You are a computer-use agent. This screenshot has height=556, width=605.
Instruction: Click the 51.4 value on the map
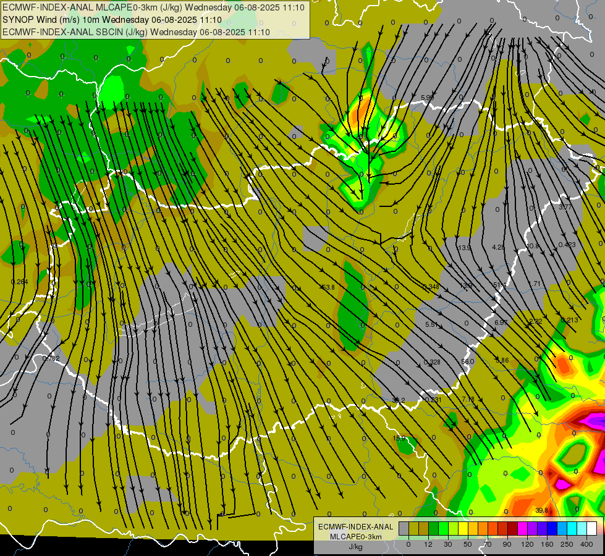coord(499,285)
